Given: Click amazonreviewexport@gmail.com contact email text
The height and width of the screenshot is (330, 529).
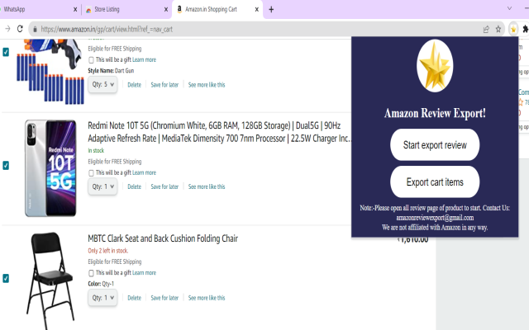Looking at the screenshot, I should tap(435, 218).
